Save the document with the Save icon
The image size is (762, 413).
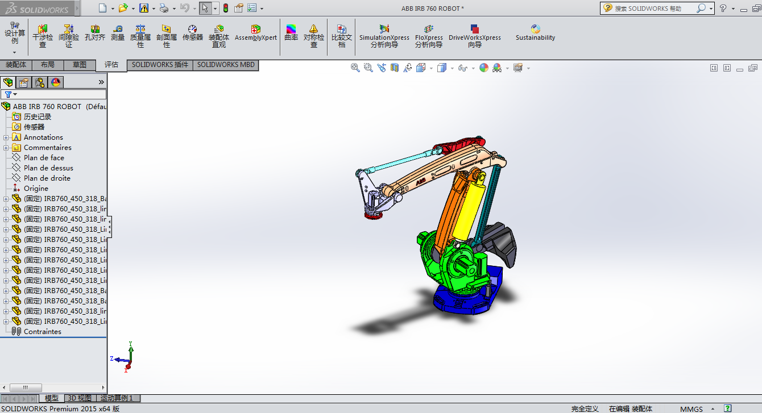pos(144,8)
